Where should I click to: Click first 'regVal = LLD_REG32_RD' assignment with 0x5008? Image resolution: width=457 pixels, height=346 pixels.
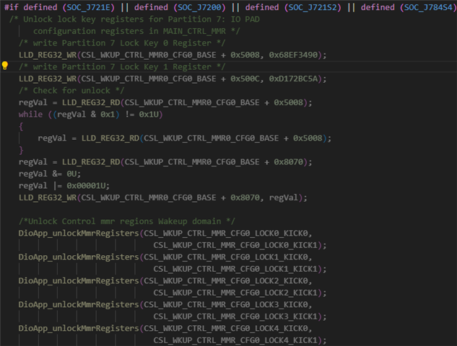point(165,102)
